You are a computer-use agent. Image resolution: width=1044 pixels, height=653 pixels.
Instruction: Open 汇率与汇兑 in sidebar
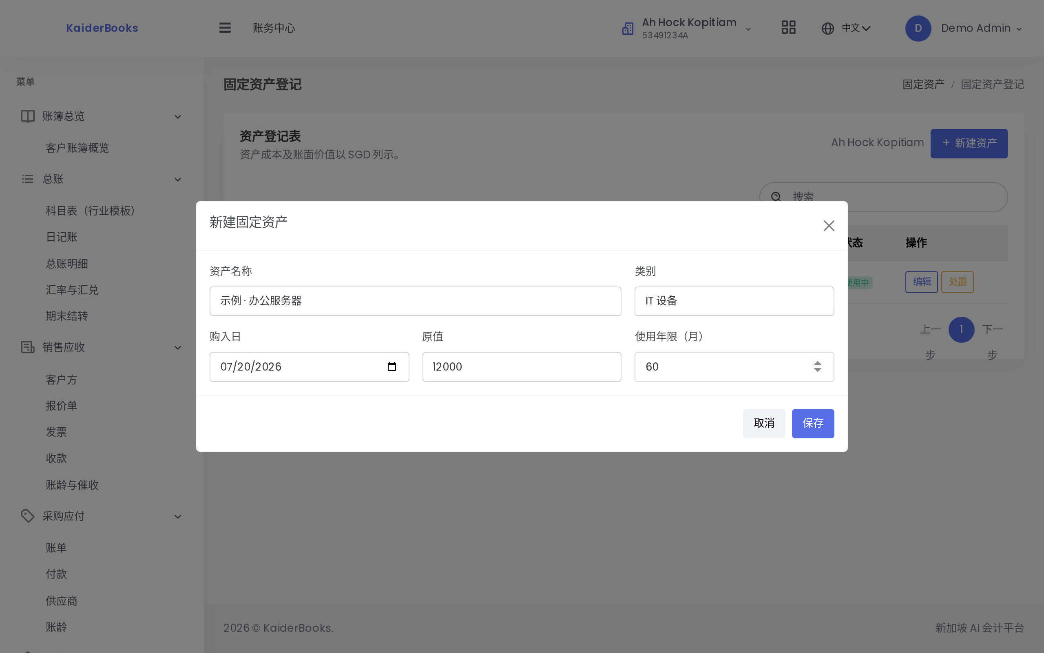click(72, 290)
